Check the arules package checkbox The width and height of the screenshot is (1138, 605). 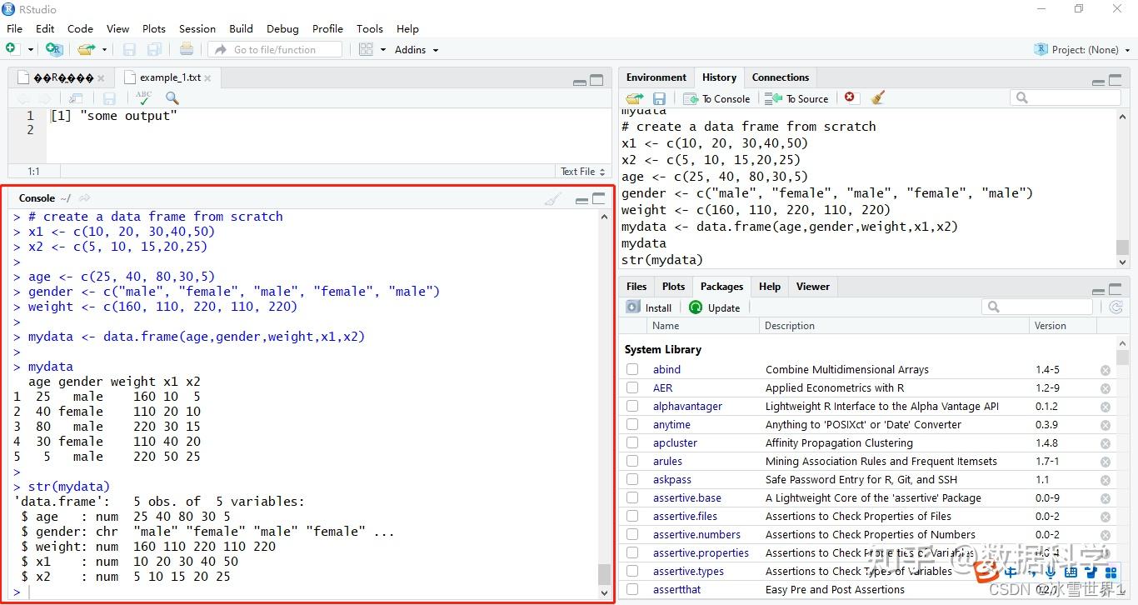pyautogui.click(x=632, y=462)
